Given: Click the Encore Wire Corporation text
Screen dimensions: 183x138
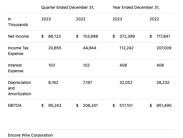Looking at the screenshot, I should 30,135.
